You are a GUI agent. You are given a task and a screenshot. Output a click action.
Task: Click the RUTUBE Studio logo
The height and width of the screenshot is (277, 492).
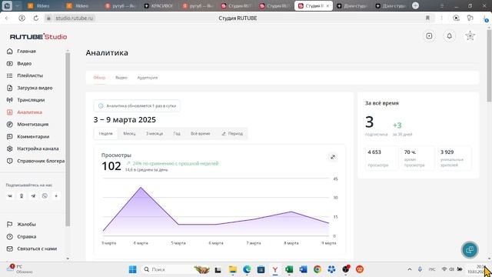tap(38, 37)
